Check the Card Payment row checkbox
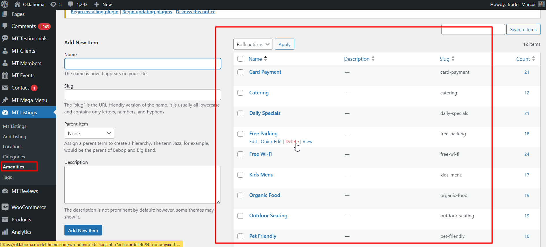 pyautogui.click(x=240, y=72)
